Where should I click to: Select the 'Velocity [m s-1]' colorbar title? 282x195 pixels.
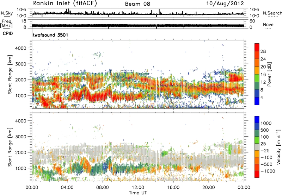coord(278,147)
